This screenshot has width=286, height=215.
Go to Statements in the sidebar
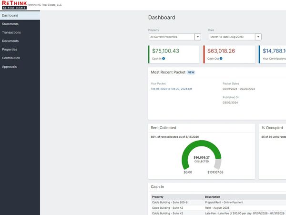(x=20, y=24)
